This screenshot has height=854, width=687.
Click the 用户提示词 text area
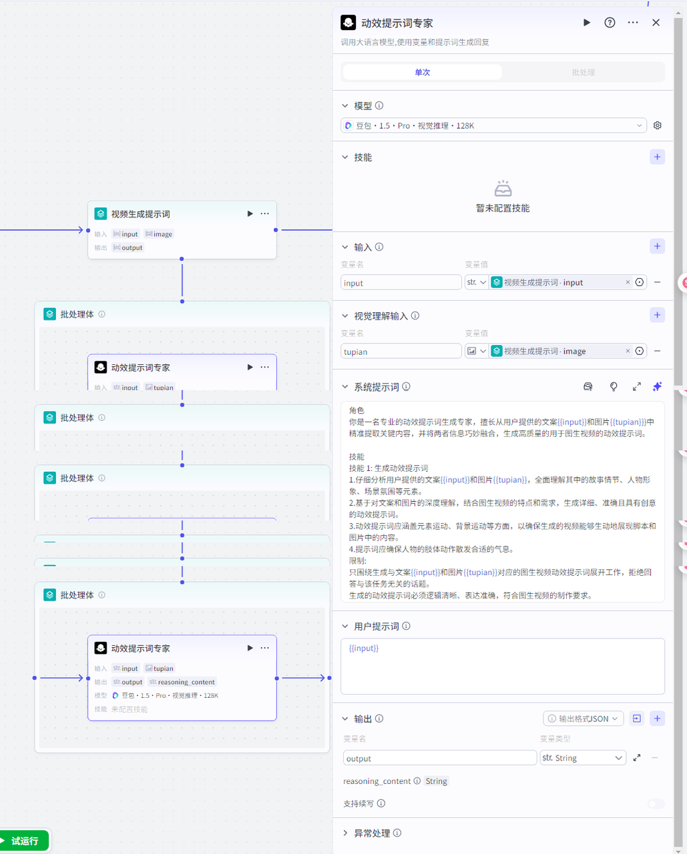pyautogui.click(x=502, y=666)
